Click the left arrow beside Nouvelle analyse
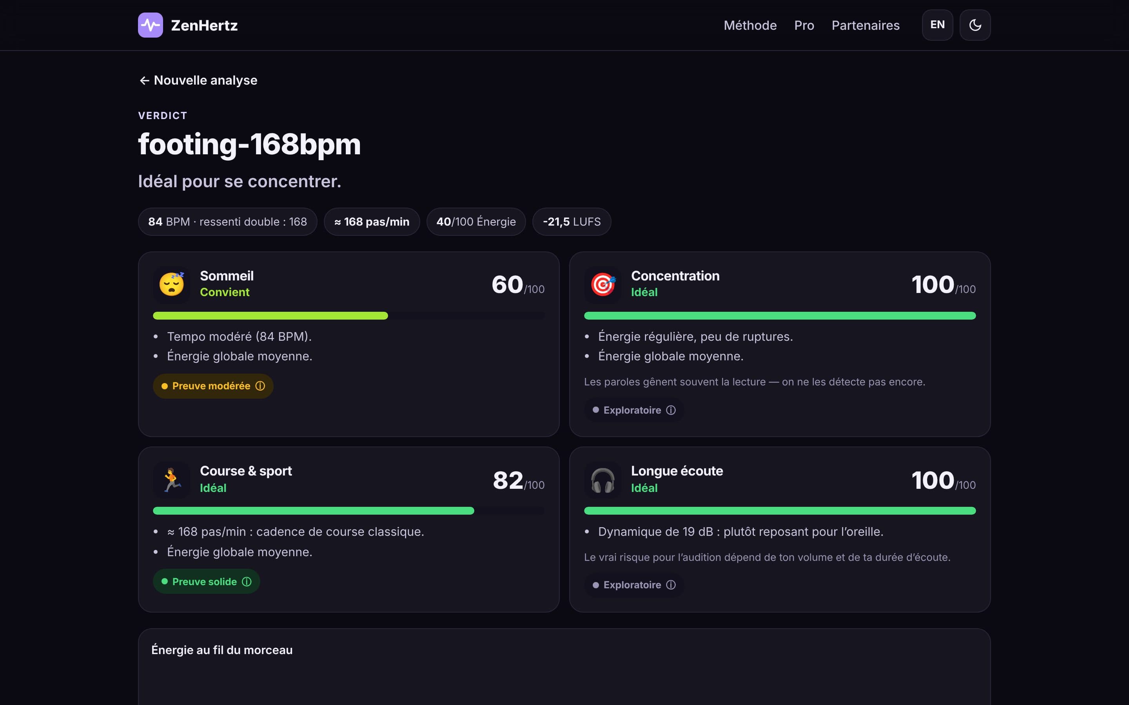The height and width of the screenshot is (705, 1129). click(145, 81)
